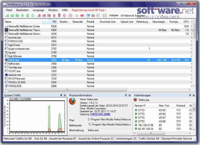Set low upload priority (red arrow, single dot)

pos(39,16)
